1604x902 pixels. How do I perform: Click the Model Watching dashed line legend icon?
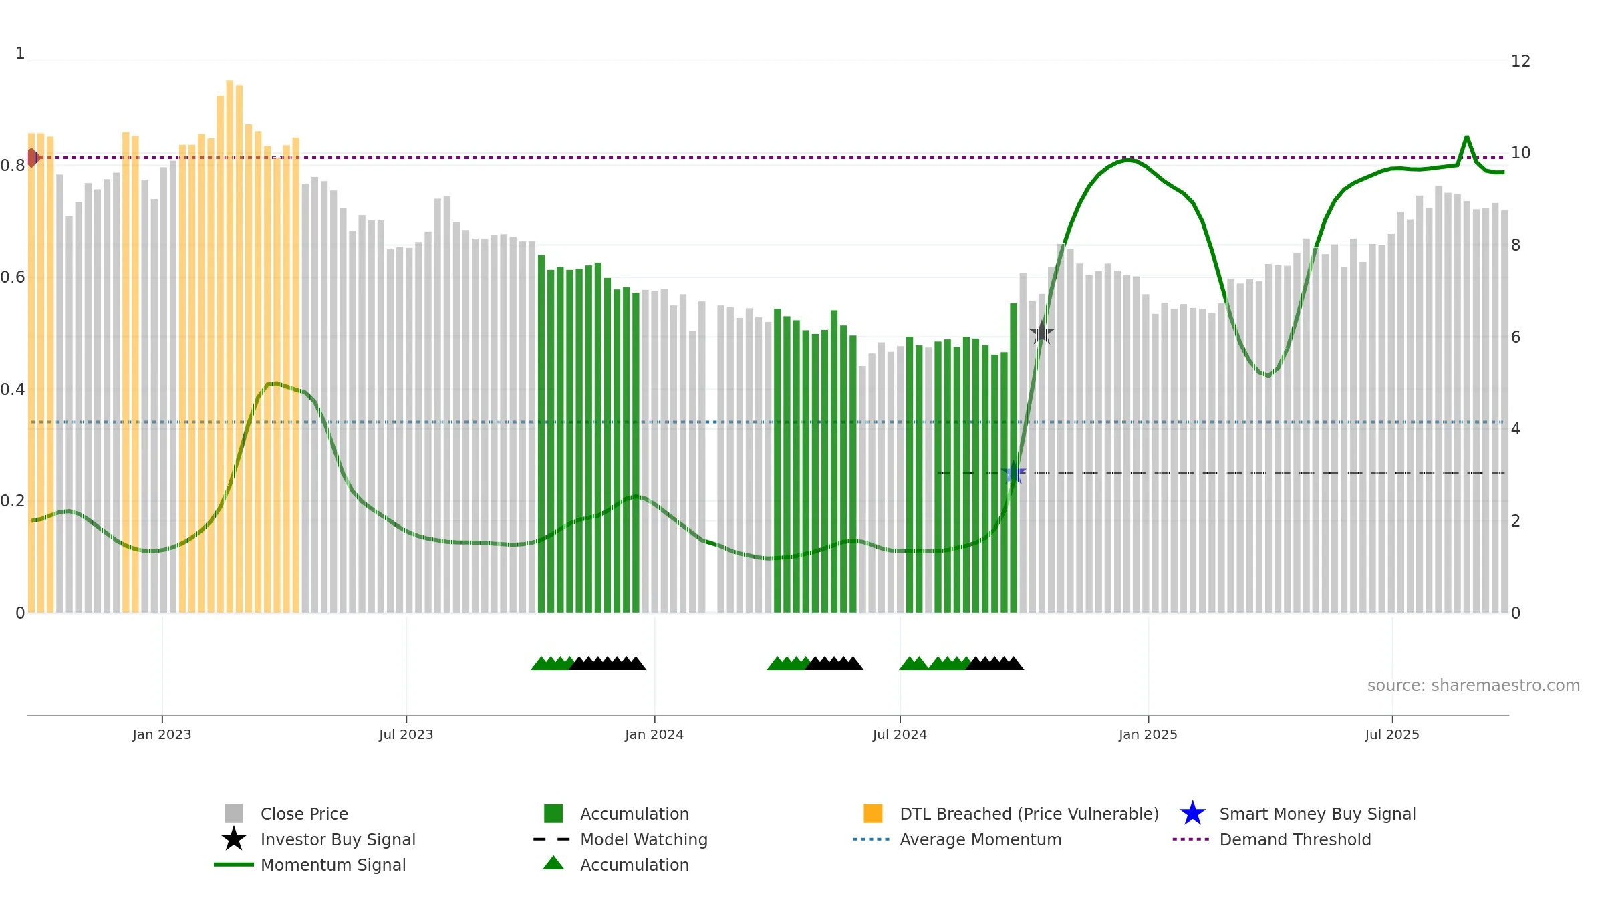point(551,839)
